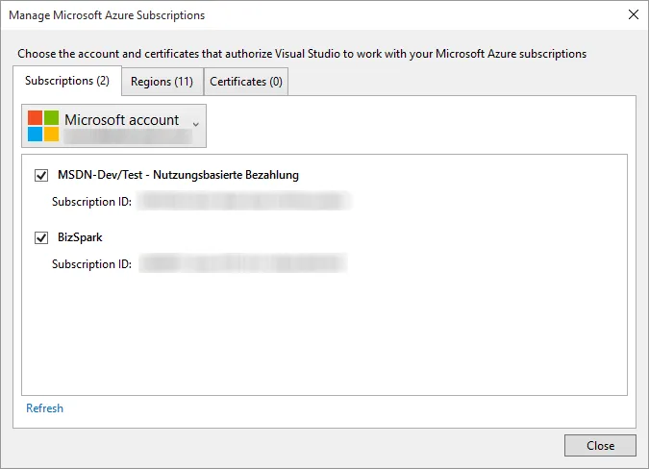Toggle the BizSpark subscription checkbox

[x=41, y=236]
